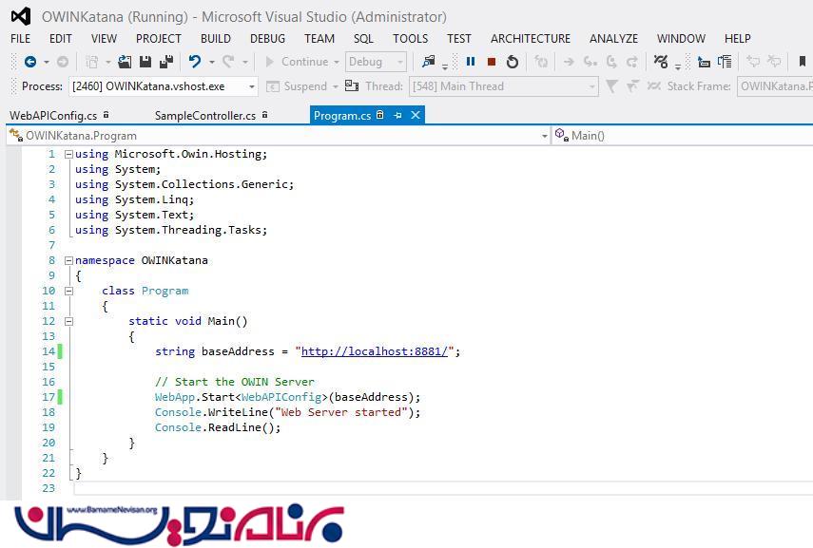
Task: Click the http://localhost:8881/ link
Action: click(x=374, y=351)
